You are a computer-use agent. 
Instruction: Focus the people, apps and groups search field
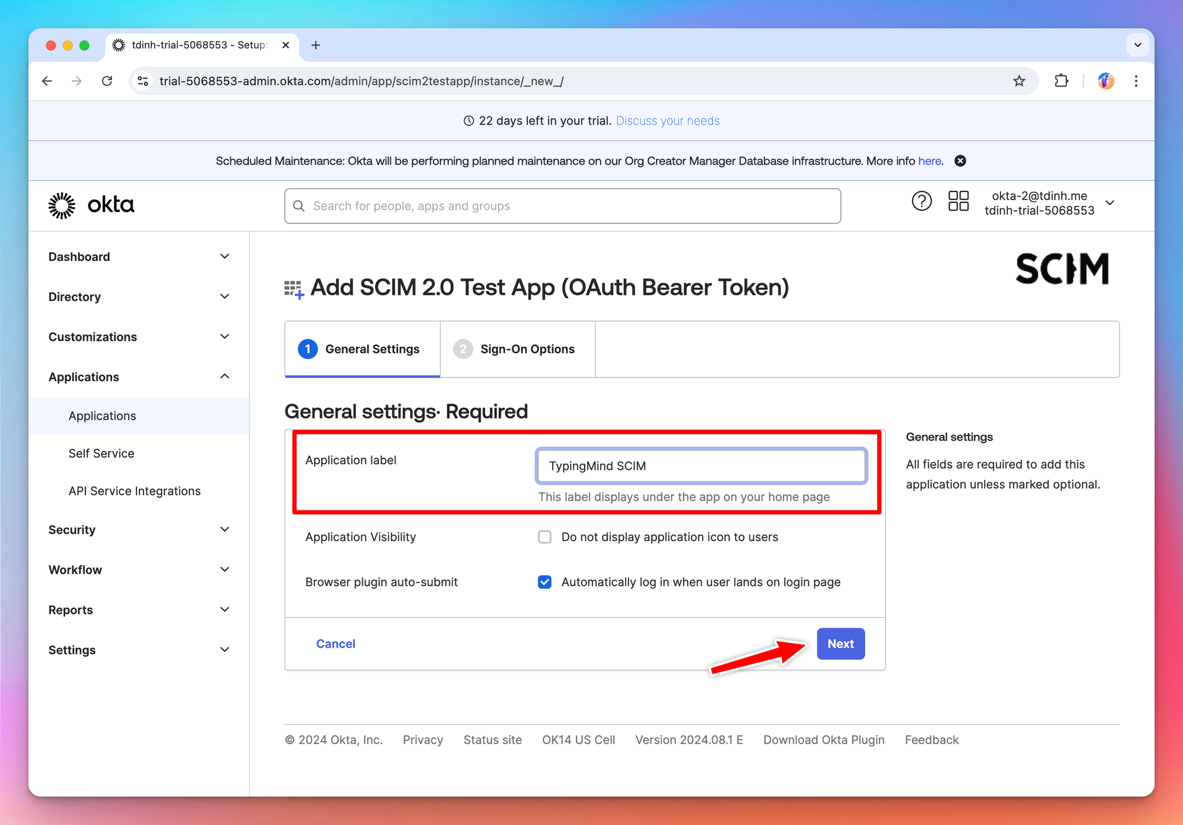[x=563, y=206]
